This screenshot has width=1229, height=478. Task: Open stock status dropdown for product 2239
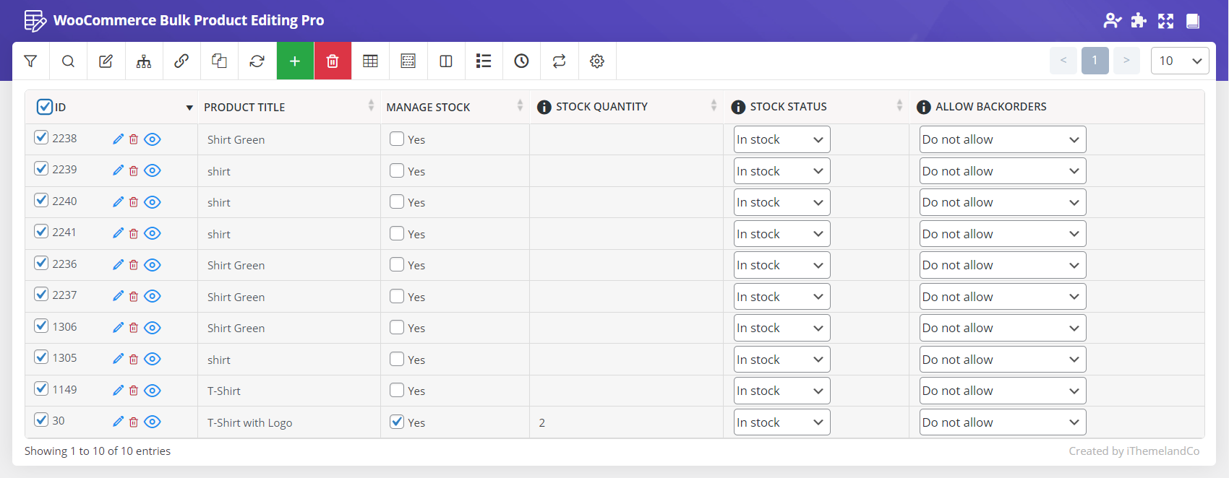781,171
